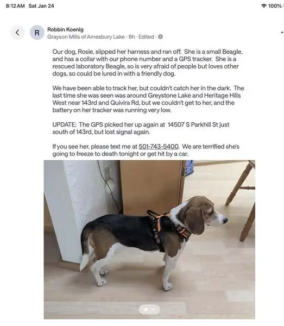Tap the UPDATE paragraph about GPS signal
The image size is (284, 326).
(x=141, y=128)
